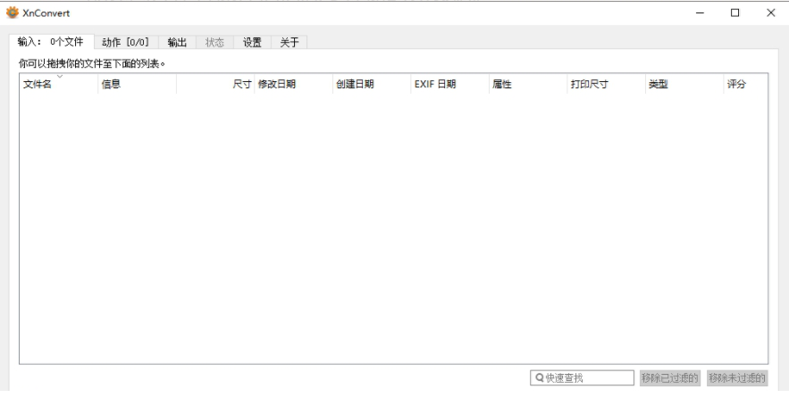Viewport: 789px width, 406px height.
Task: Select the 状态 tab
Action: click(214, 42)
